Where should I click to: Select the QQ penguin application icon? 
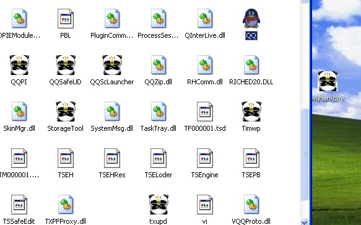click(251, 19)
